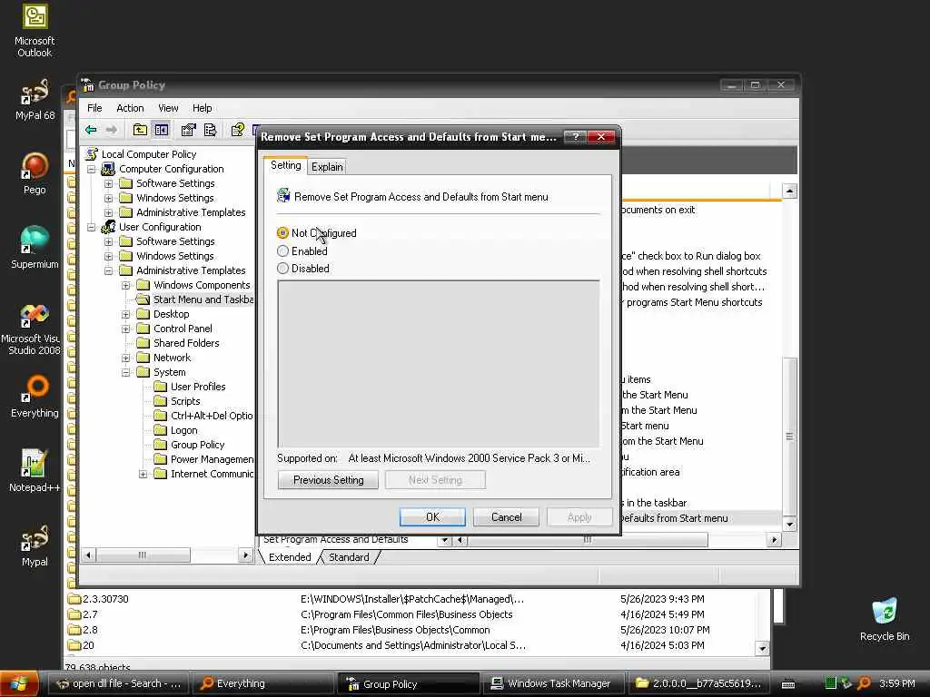The height and width of the screenshot is (697, 930).
Task: Click the Properties toolbar icon
Action: 189,130
